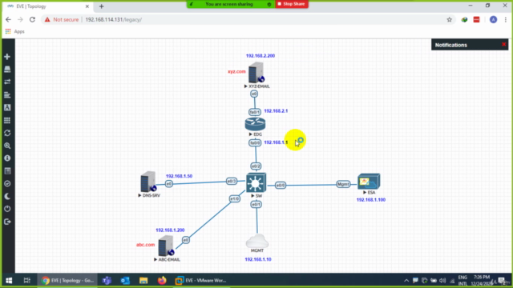Select the DNS-SRV server node
The height and width of the screenshot is (288, 513).
(x=148, y=182)
